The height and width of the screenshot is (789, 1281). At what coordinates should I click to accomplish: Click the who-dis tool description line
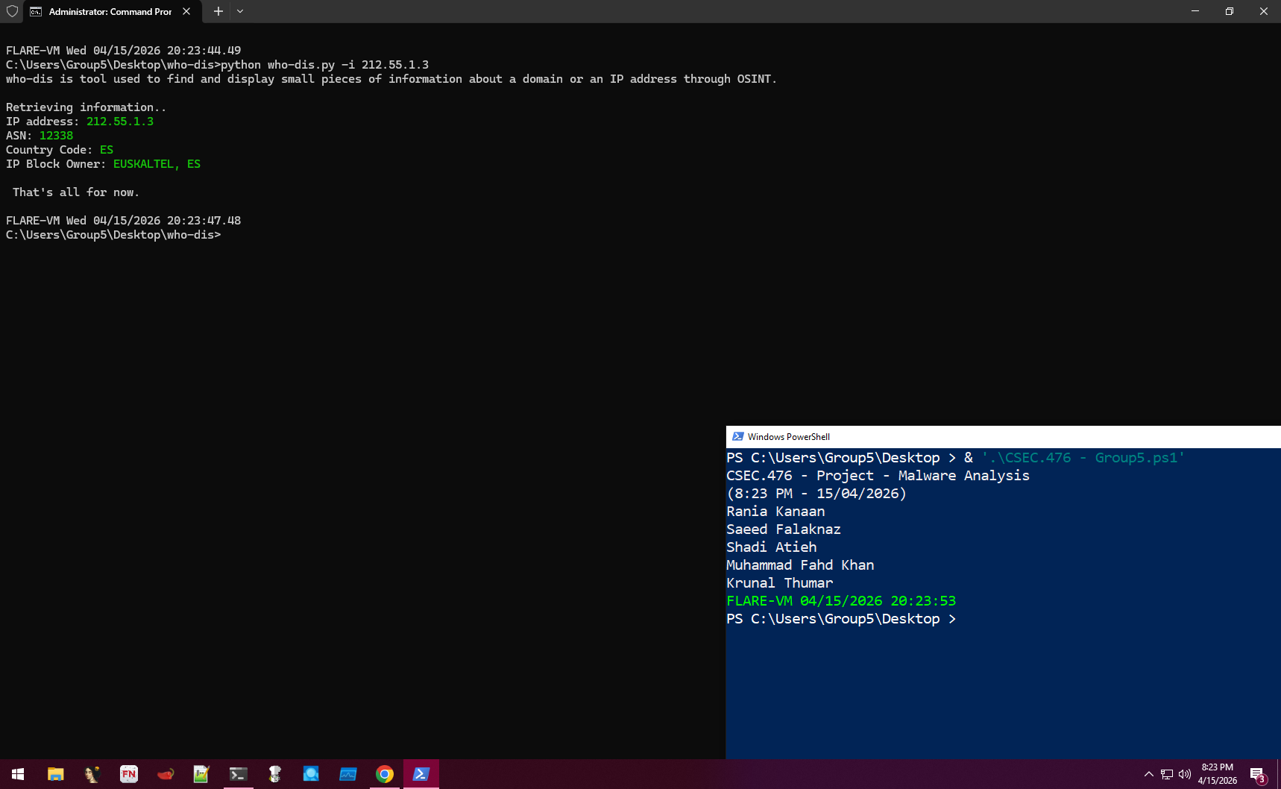tap(391, 79)
